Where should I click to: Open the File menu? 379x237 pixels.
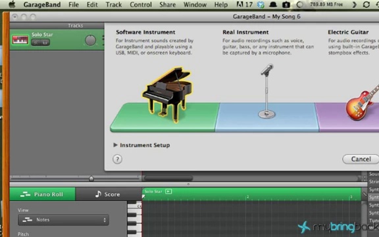point(73,5)
